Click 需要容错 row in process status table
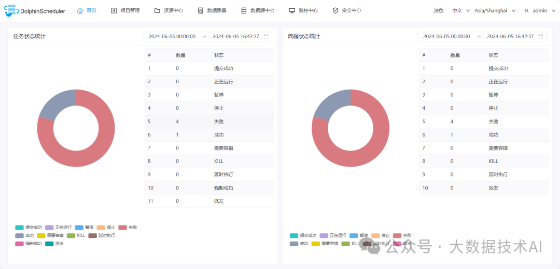This screenshot has height=269, width=560. 484,148
